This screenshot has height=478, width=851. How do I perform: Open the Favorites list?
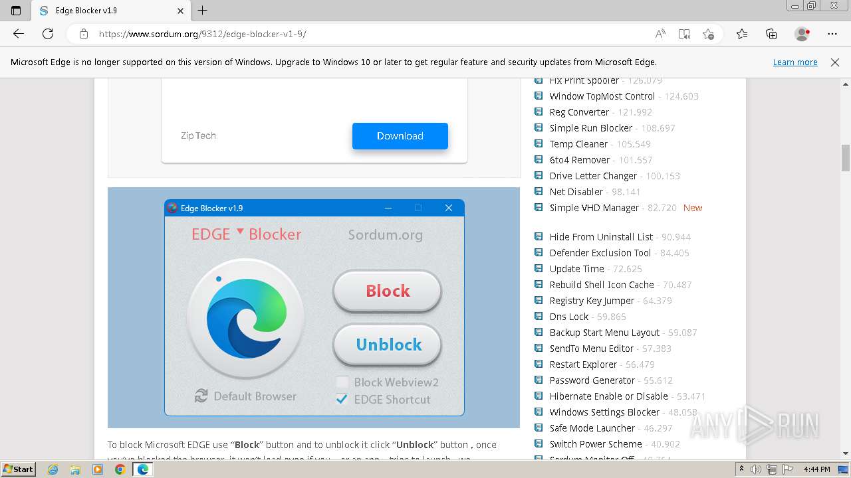pyautogui.click(x=742, y=34)
